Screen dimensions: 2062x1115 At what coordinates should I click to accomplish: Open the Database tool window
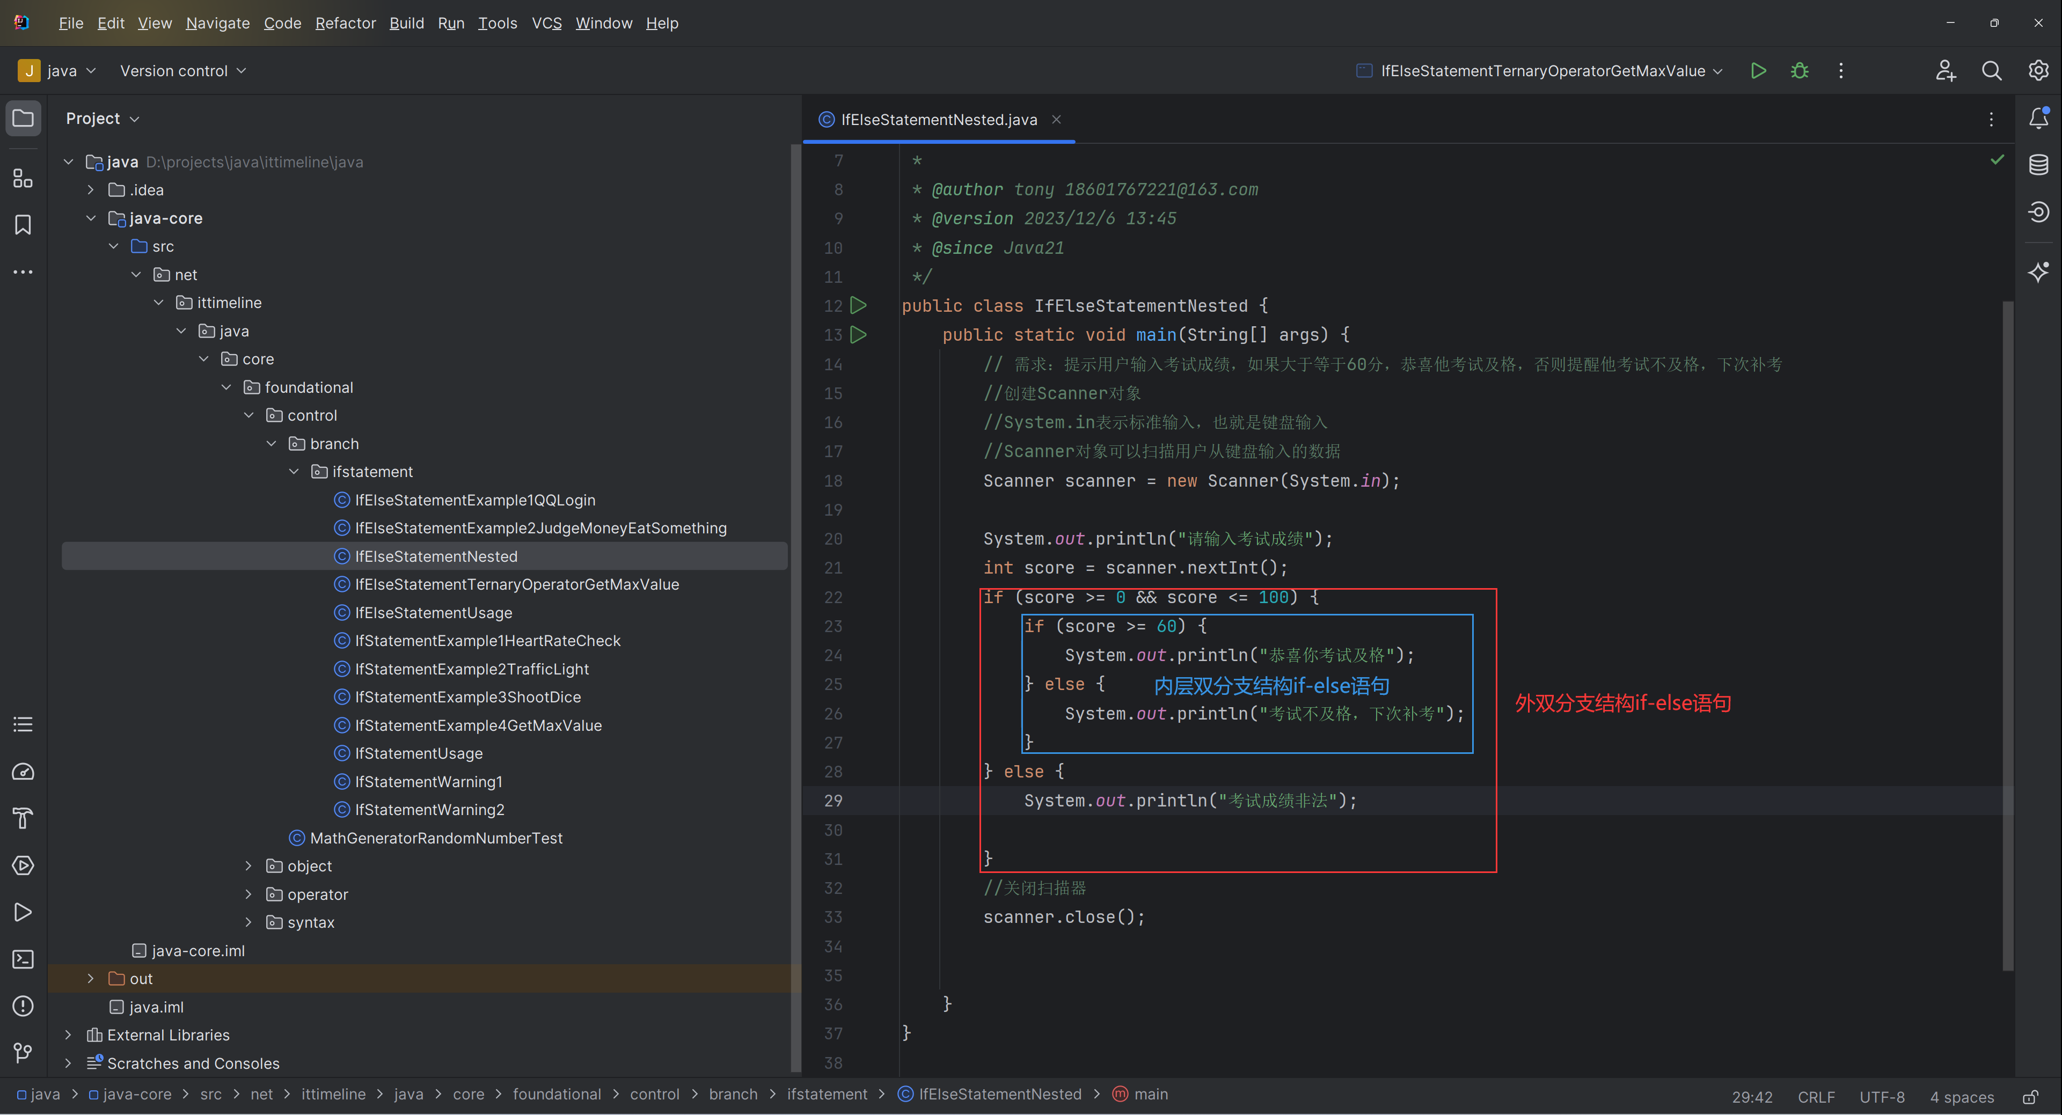[2038, 165]
